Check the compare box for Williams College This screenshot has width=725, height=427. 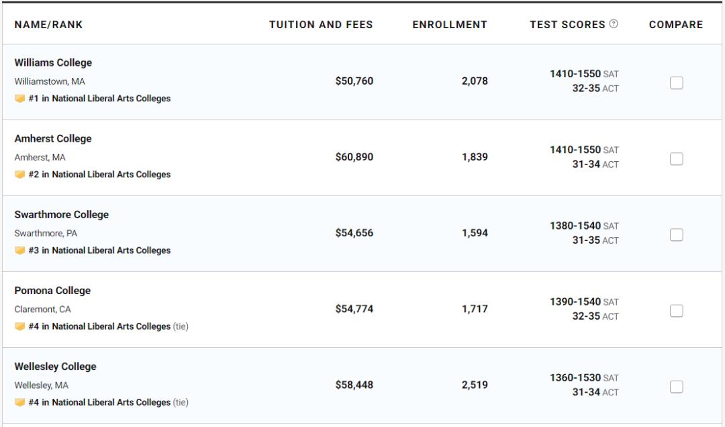click(x=676, y=83)
